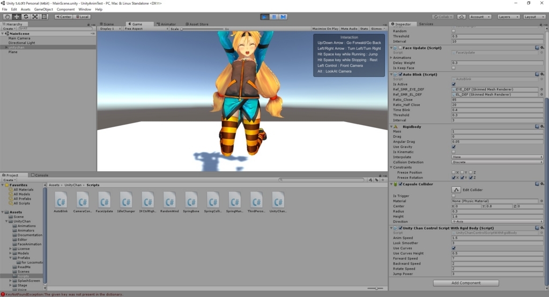549x297 pixels.
Task: Open SpringBone C# script file
Action: tap(191, 203)
